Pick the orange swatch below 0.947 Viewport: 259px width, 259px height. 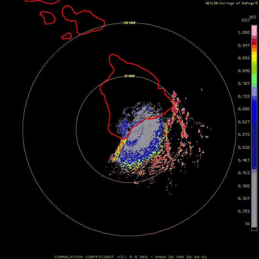(254, 50)
